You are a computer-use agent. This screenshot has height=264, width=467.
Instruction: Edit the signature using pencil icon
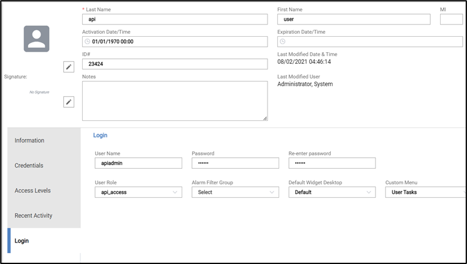[x=69, y=102]
